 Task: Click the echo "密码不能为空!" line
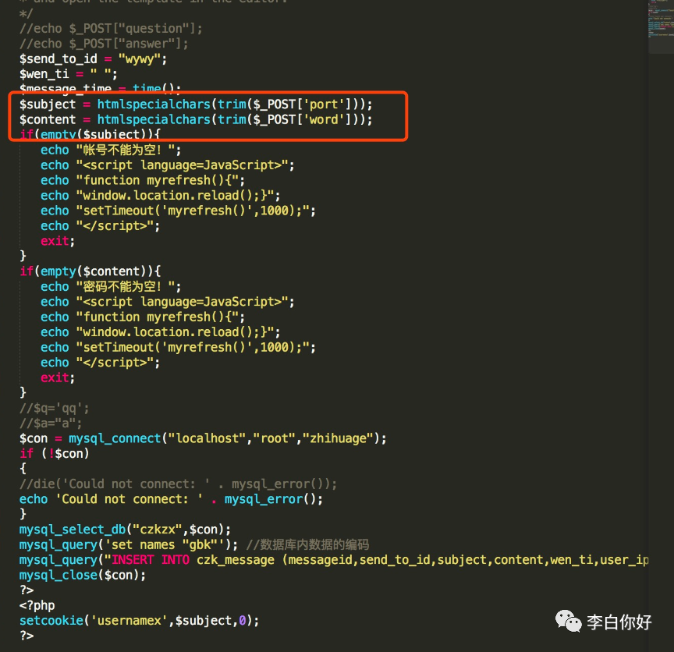(111, 287)
